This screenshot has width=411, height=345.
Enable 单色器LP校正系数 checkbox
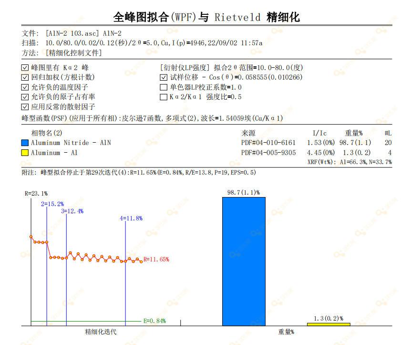163,87
